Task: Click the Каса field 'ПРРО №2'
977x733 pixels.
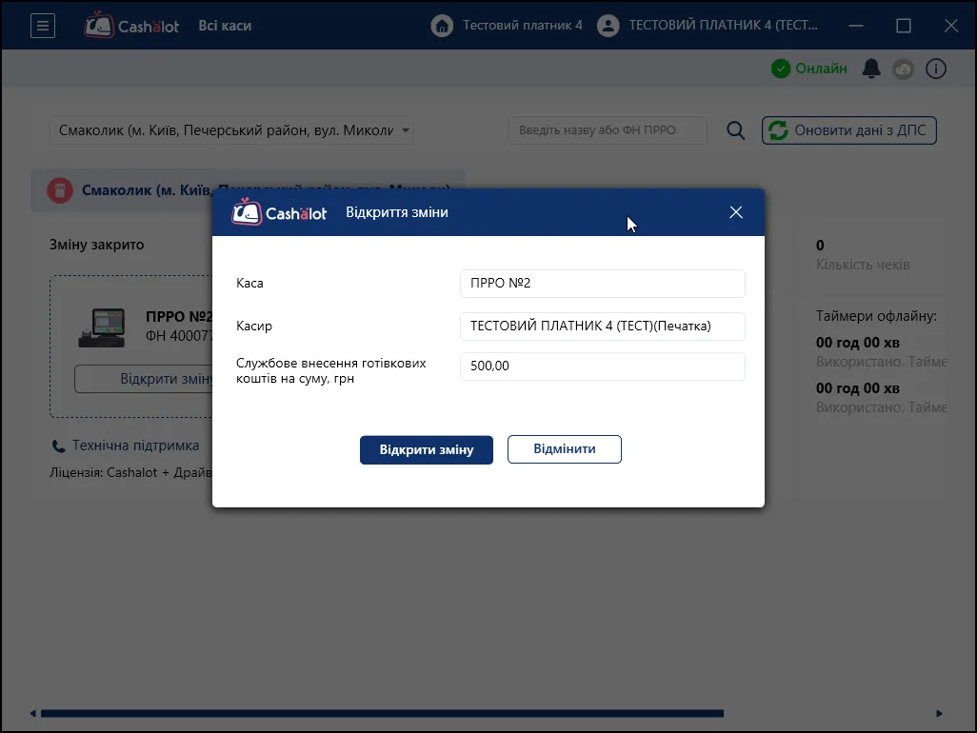Action: pyautogui.click(x=603, y=284)
